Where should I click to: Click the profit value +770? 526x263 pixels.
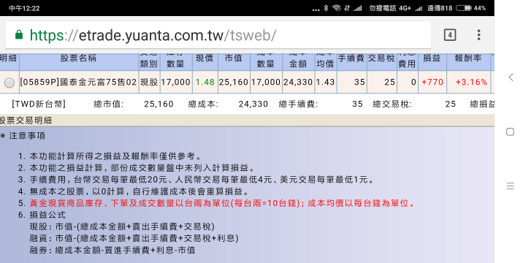point(432,82)
